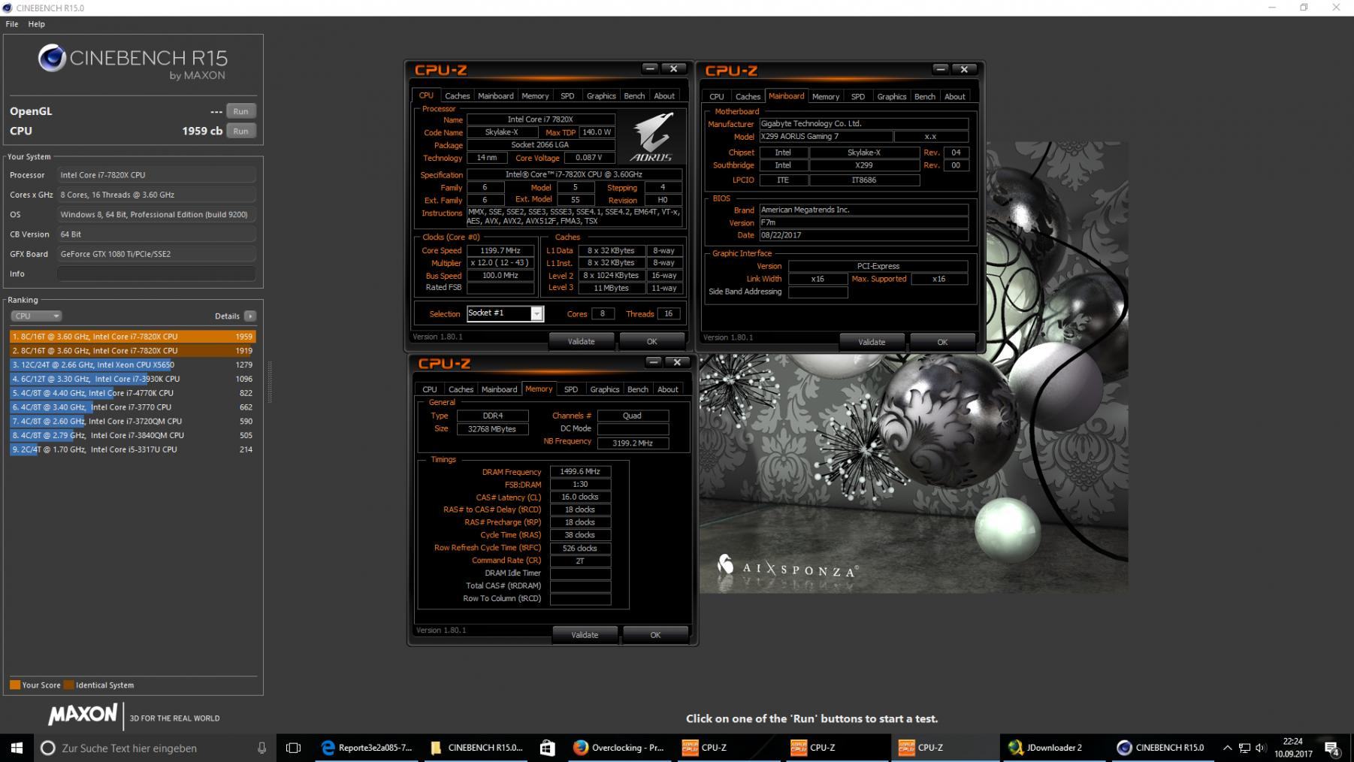Select the Core i7-3720QM ranking row
The height and width of the screenshot is (762, 1354).
[x=133, y=422]
